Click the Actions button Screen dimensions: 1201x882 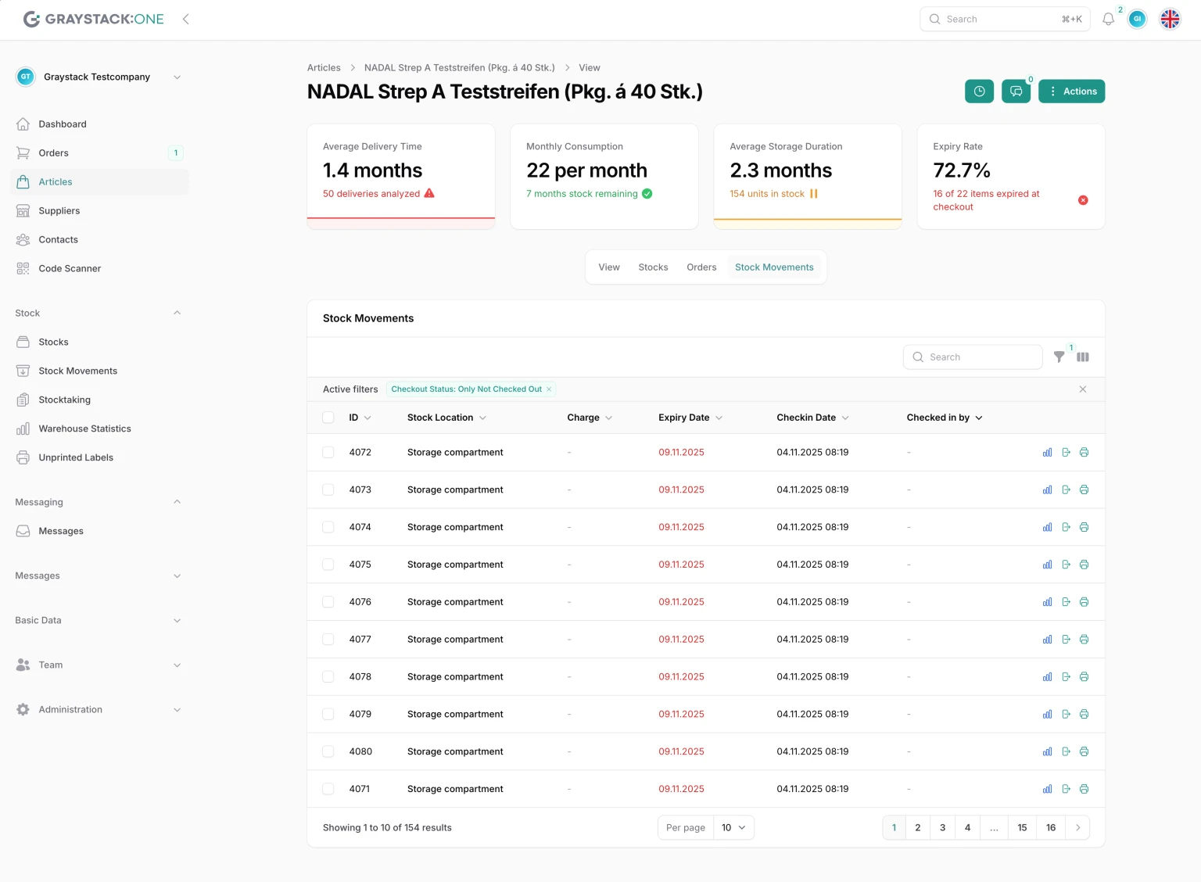click(x=1071, y=91)
